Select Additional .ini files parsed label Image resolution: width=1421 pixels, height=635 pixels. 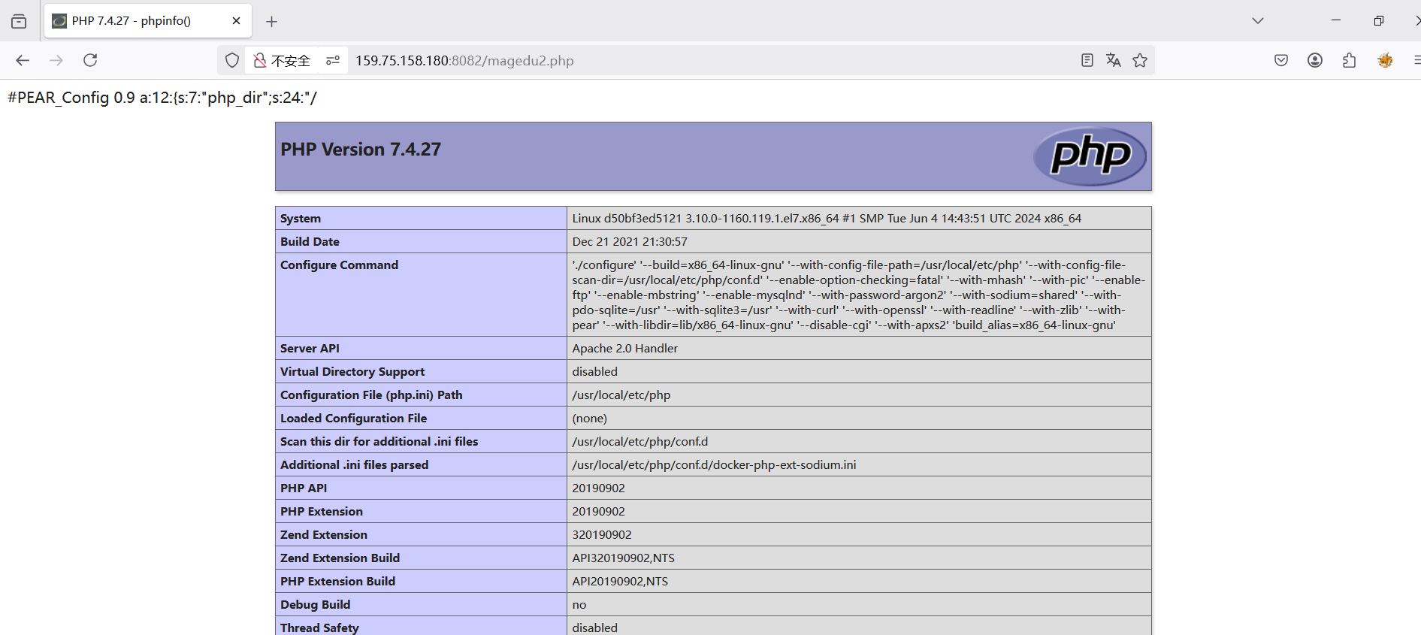click(354, 465)
